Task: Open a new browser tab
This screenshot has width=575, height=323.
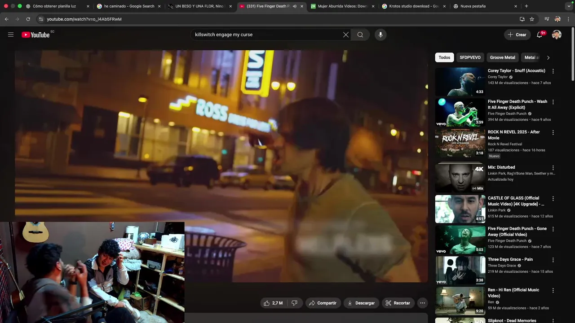Action: [x=526, y=6]
